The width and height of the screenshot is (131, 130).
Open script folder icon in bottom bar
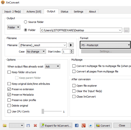coord(5,125)
